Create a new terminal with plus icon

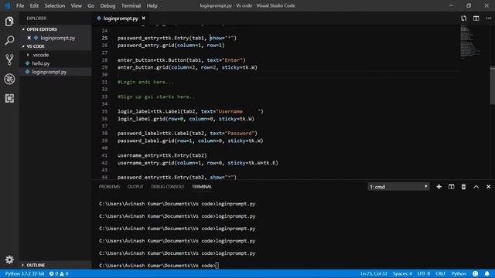(439, 187)
